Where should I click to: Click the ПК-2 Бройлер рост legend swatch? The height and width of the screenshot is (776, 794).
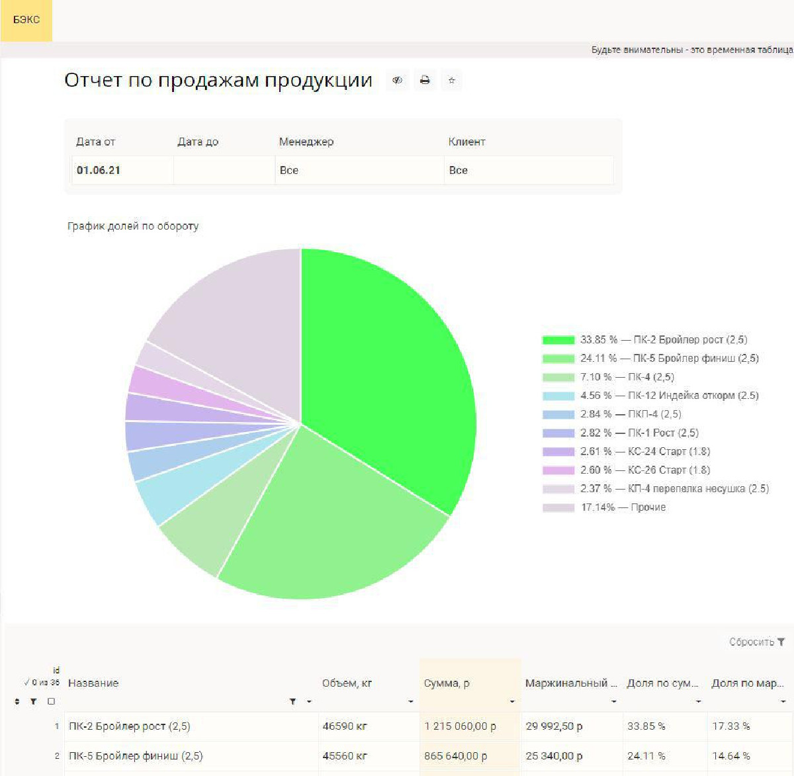tap(558, 340)
